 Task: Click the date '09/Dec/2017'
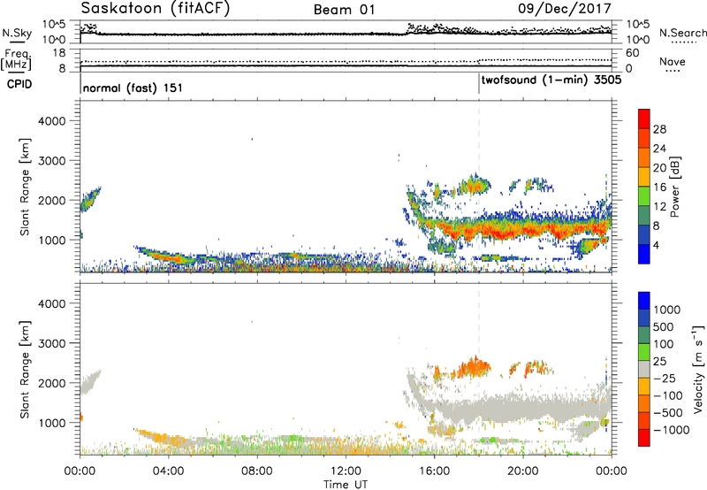[565, 9]
